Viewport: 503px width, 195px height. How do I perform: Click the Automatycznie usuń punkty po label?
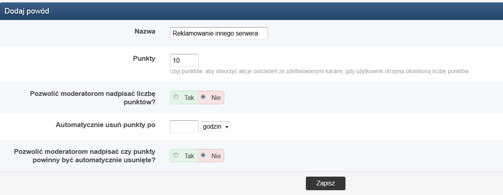tap(106, 125)
